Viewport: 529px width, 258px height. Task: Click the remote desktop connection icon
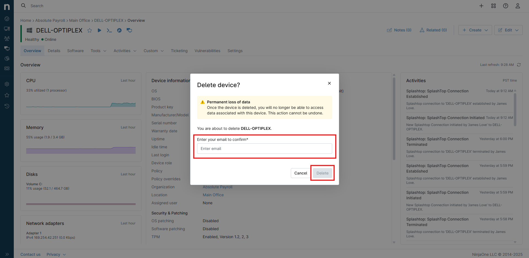(129, 30)
